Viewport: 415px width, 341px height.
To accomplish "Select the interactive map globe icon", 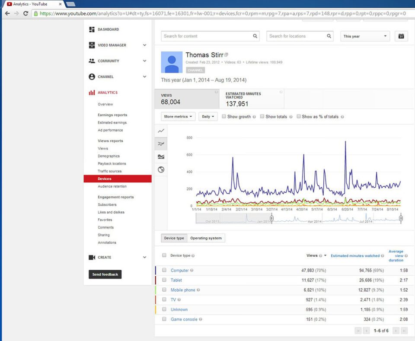I will pos(161,169).
